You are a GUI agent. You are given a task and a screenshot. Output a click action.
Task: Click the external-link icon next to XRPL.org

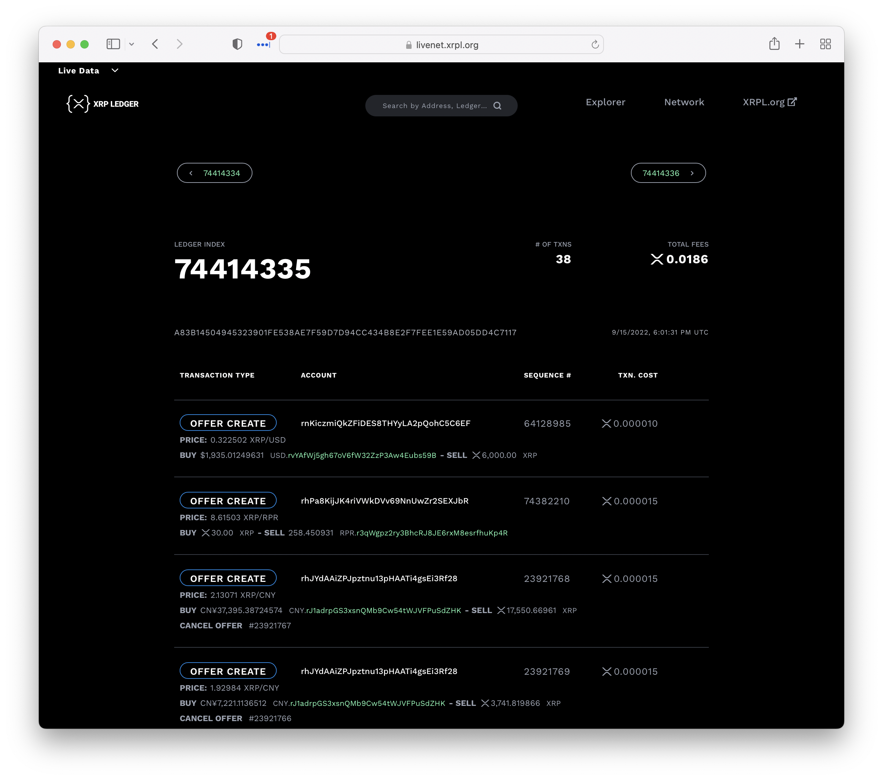point(793,101)
